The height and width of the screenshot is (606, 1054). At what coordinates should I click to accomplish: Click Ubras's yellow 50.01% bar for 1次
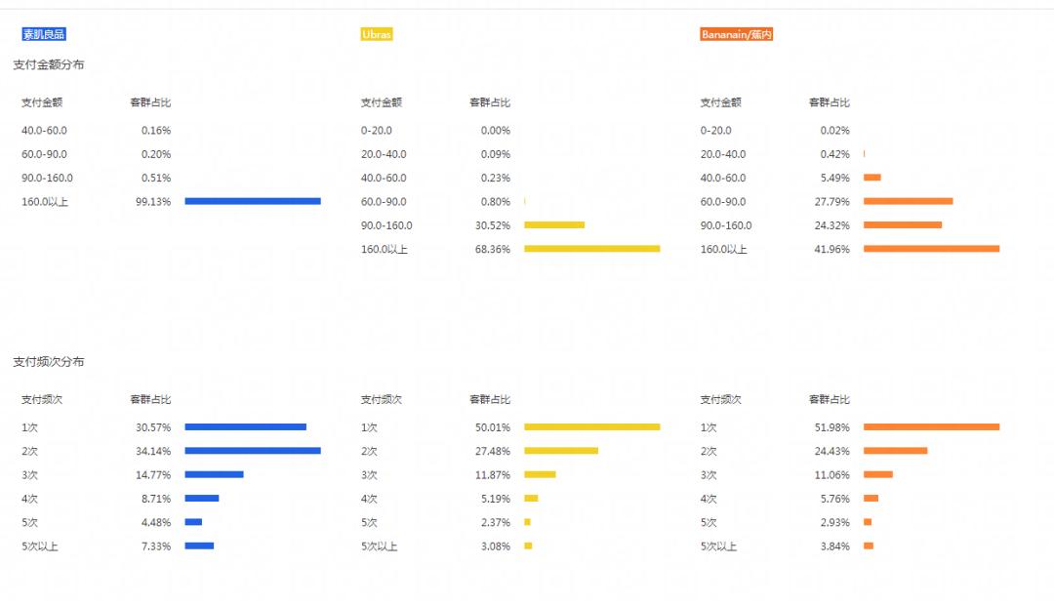pos(591,426)
